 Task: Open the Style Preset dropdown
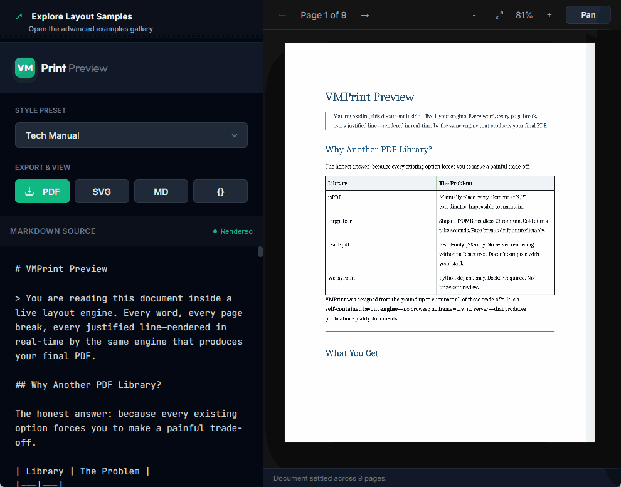[131, 135]
